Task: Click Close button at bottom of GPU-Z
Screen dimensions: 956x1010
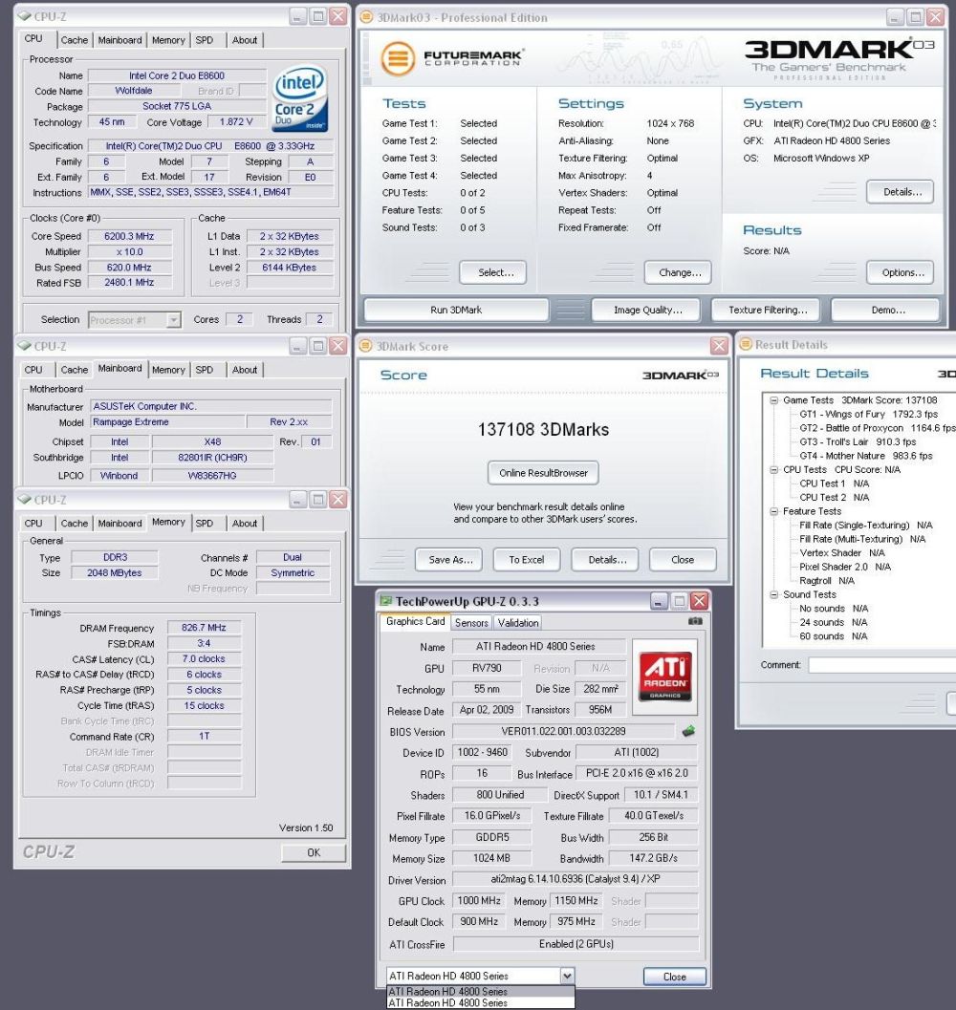Action: (x=674, y=977)
